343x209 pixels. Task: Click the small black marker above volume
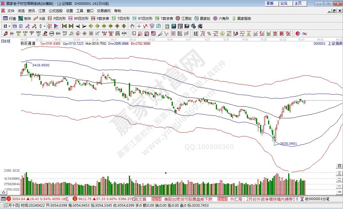click(x=166, y=173)
